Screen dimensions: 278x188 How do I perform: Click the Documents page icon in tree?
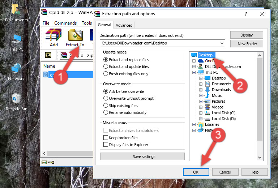click(x=208, y=84)
